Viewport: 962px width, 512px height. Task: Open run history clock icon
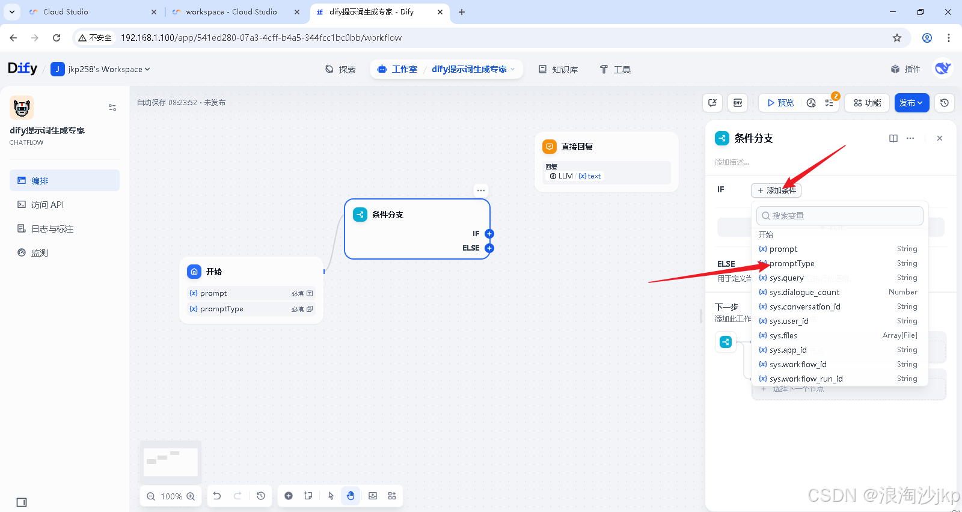point(811,103)
